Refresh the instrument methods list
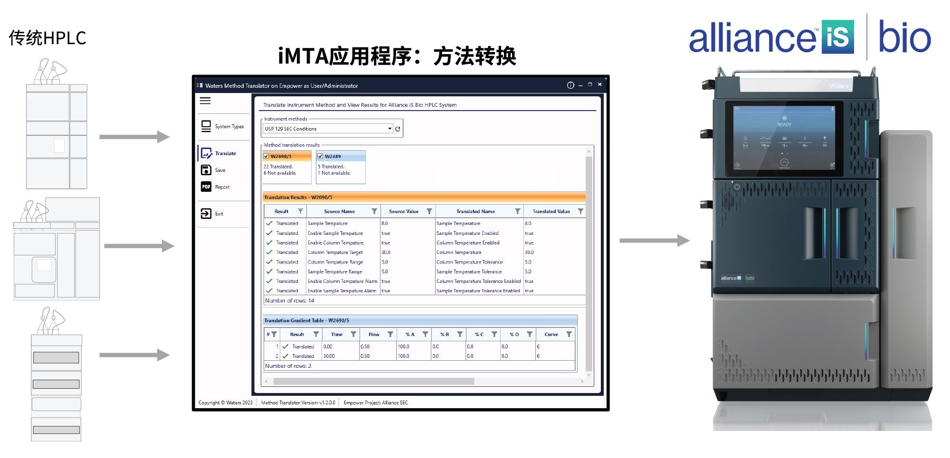950x458 pixels. 398,129
